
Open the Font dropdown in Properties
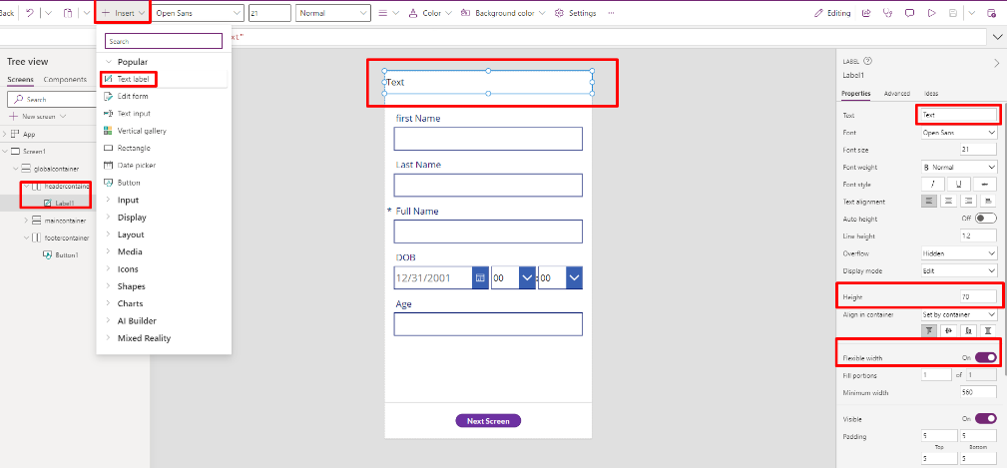pyautogui.click(x=959, y=133)
